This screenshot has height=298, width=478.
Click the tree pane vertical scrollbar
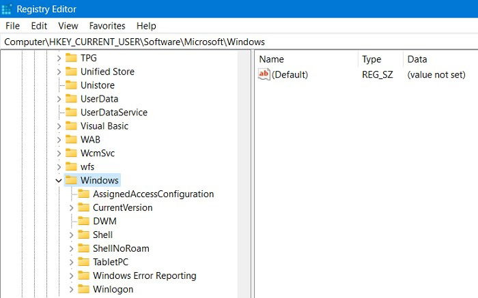[244, 174]
